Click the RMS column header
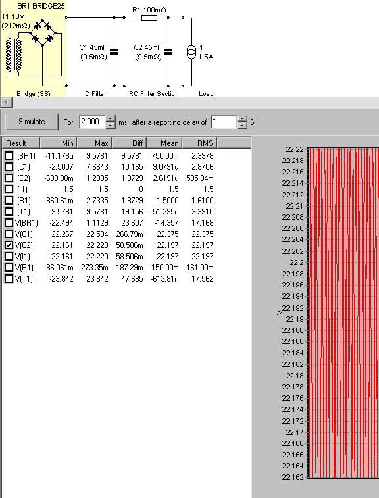 200,143
